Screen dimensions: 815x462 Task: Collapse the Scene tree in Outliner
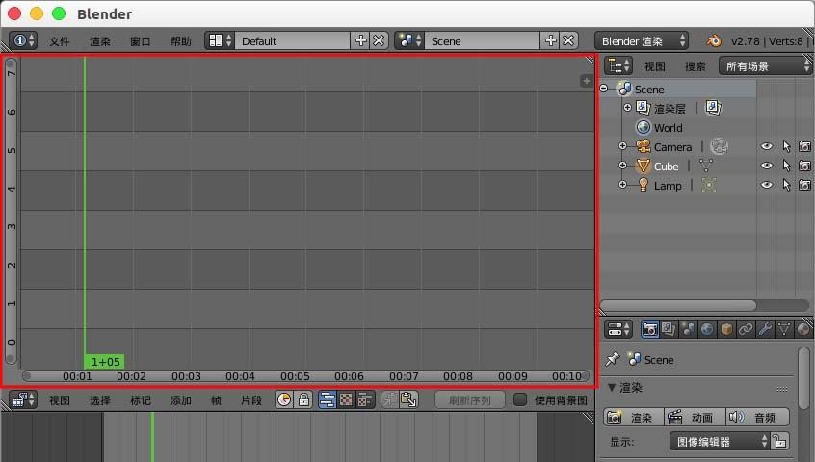point(603,89)
